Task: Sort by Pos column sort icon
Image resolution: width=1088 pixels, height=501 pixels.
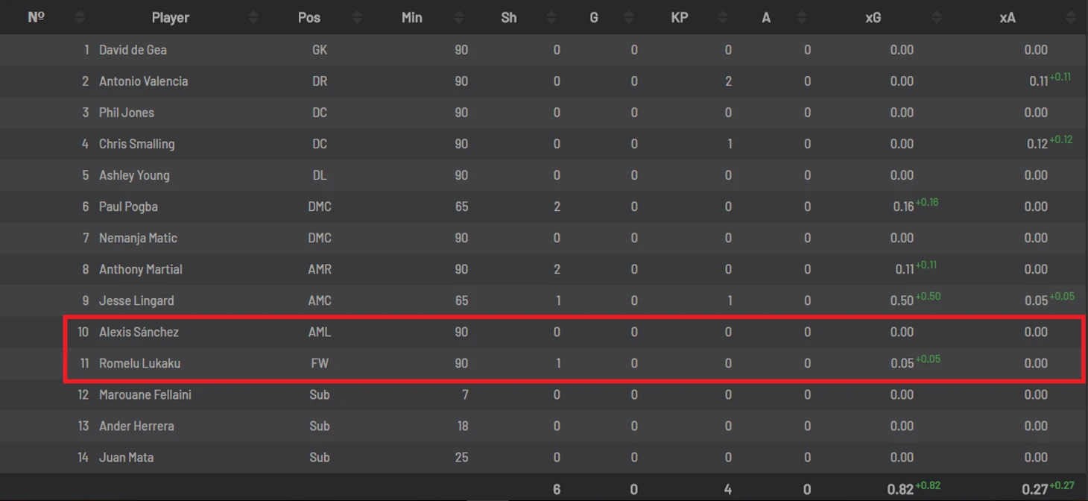Action: (x=357, y=17)
